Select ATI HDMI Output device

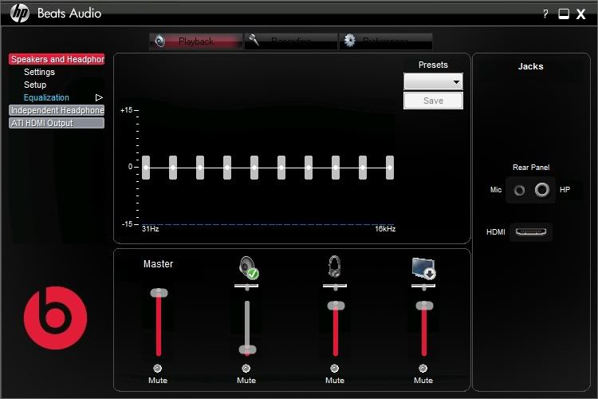pyautogui.click(x=57, y=123)
